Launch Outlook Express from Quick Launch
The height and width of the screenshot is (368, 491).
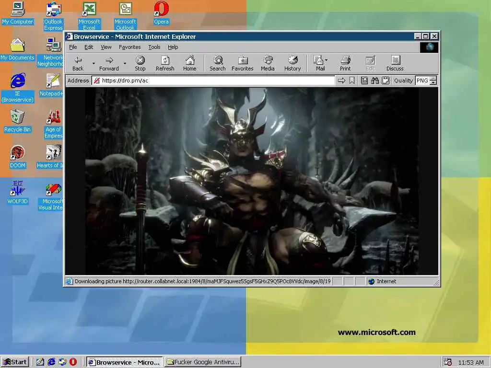(62, 362)
